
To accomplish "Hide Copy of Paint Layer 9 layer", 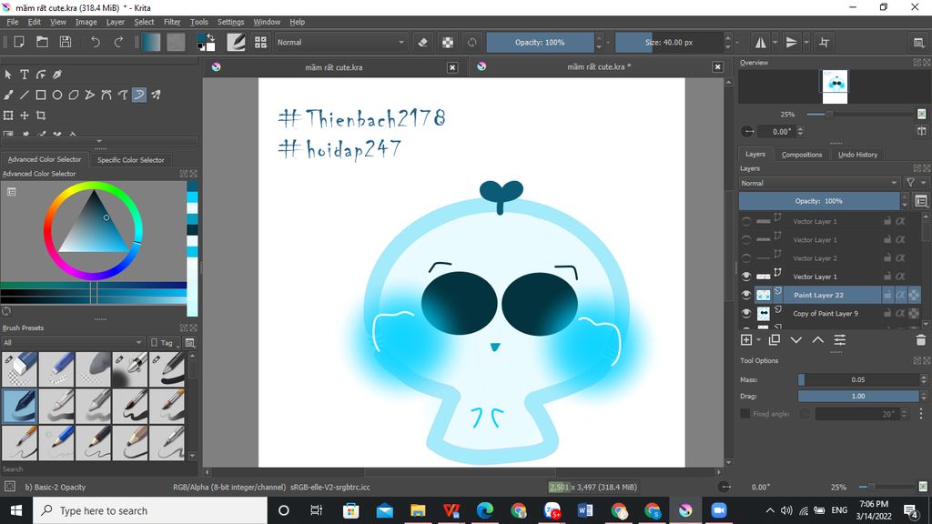I will coord(746,313).
